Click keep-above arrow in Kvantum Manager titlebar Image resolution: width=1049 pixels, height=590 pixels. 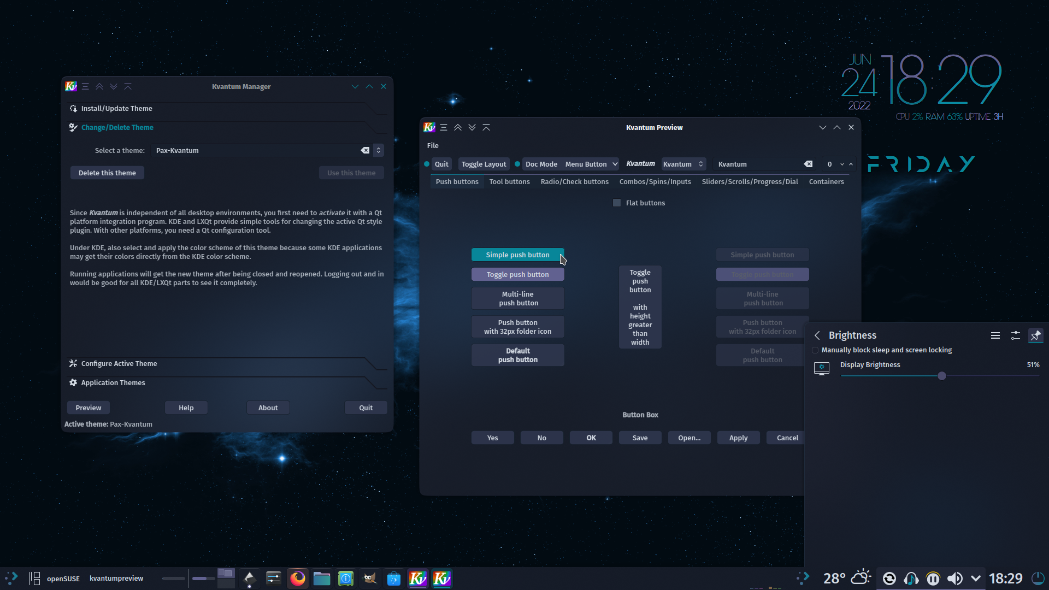pyautogui.click(x=99, y=86)
